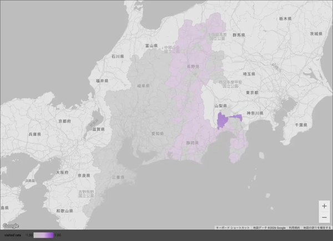Viewport: 333px width, 241px height.
Task: Click the 和歌山県 label on the map
Action: 64,211
